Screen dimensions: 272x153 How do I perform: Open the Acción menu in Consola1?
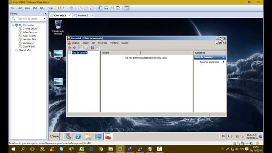pyautogui.click(x=85, y=43)
